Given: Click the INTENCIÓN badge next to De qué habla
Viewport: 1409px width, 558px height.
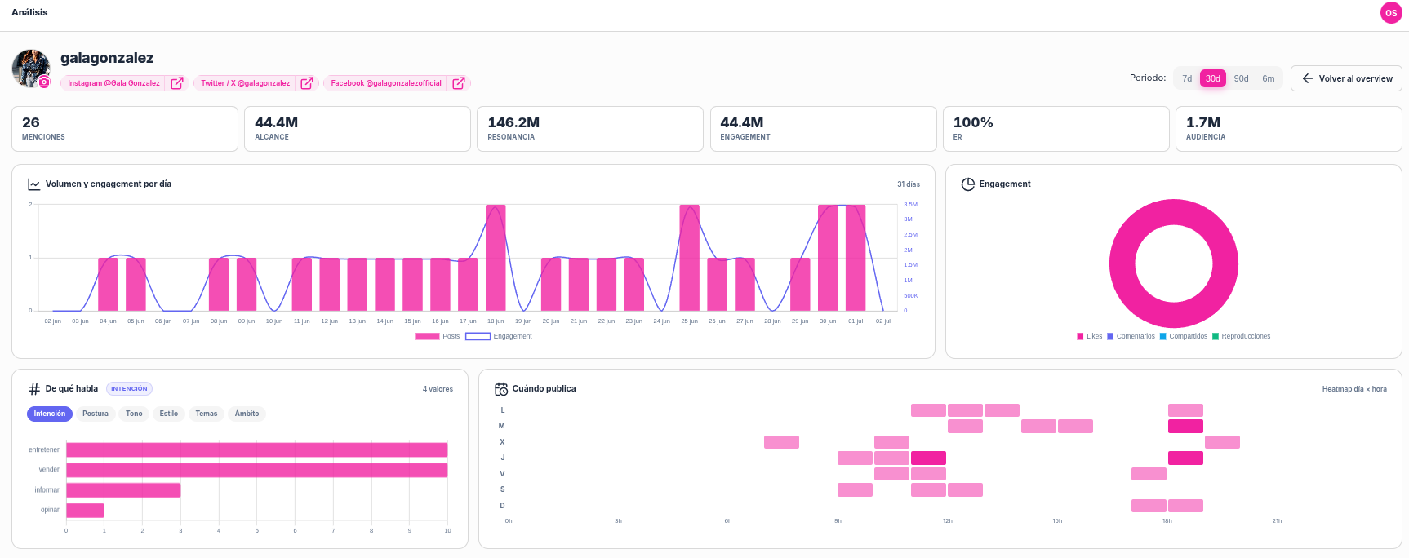Looking at the screenshot, I should click(x=129, y=389).
